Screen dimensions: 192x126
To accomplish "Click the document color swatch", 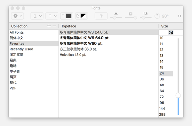I will 82,16.
